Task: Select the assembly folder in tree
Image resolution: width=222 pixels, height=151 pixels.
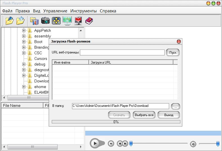Action: (x=42, y=36)
